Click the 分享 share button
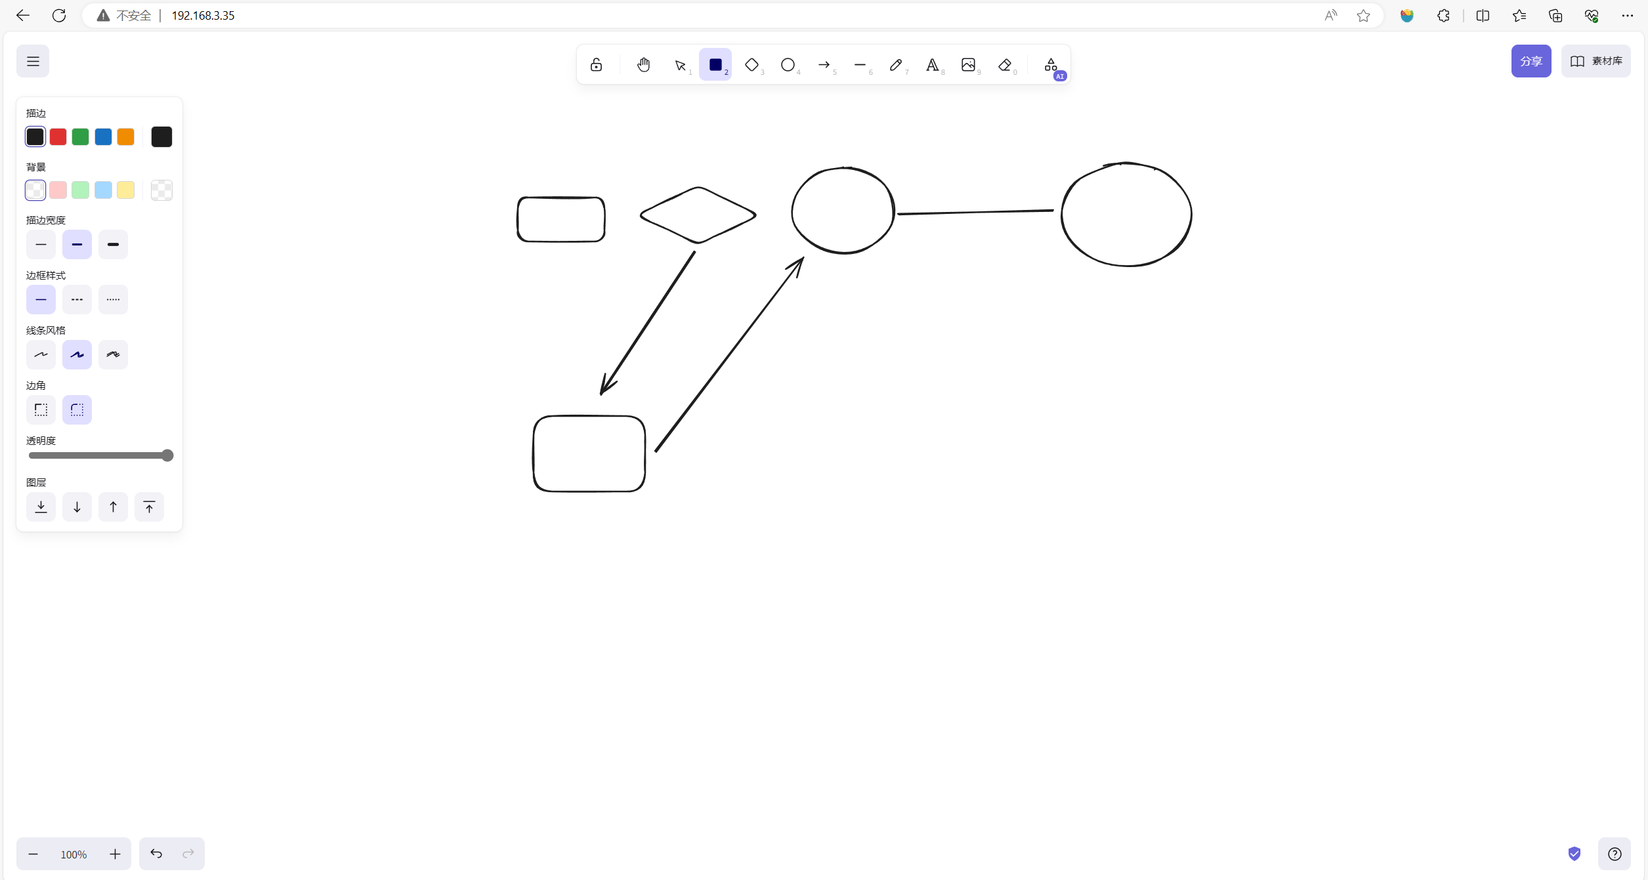The width and height of the screenshot is (1648, 880). pyautogui.click(x=1531, y=61)
